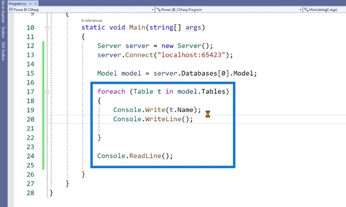The width and height of the screenshot is (346, 207).
Task: Pin the Program.cs tab
Action: 30,4
